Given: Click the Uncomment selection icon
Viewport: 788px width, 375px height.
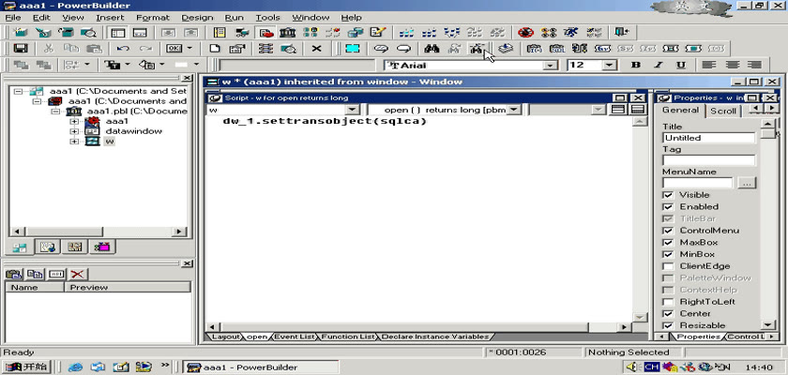Looking at the screenshot, I should point(404,49).
